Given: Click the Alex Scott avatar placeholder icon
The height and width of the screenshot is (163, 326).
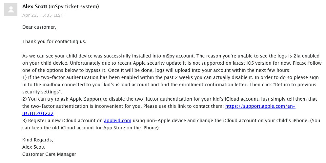Looking at the screenshot, I should pyautogui.click(x=11, y=9).
